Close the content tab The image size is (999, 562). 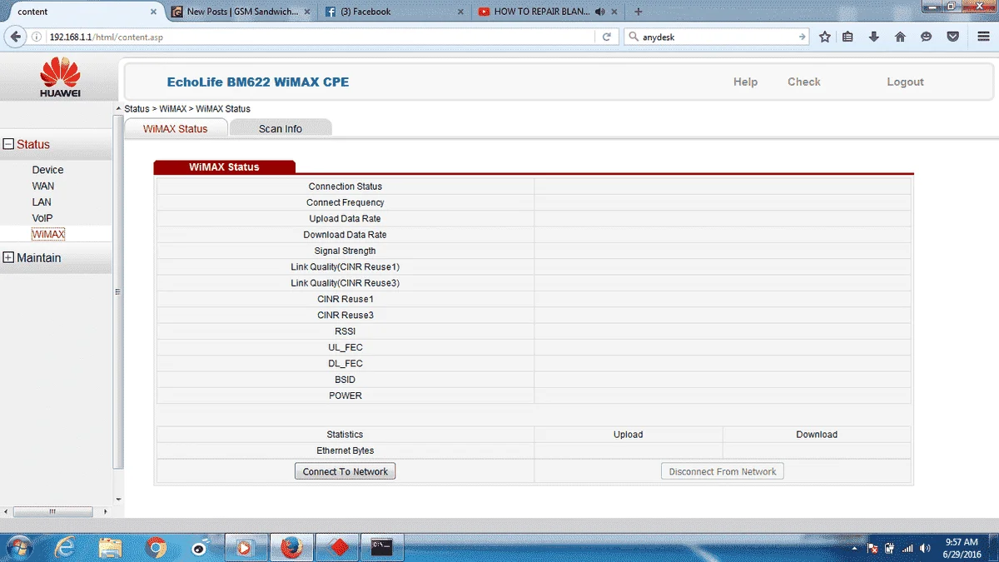coord(154,12)
